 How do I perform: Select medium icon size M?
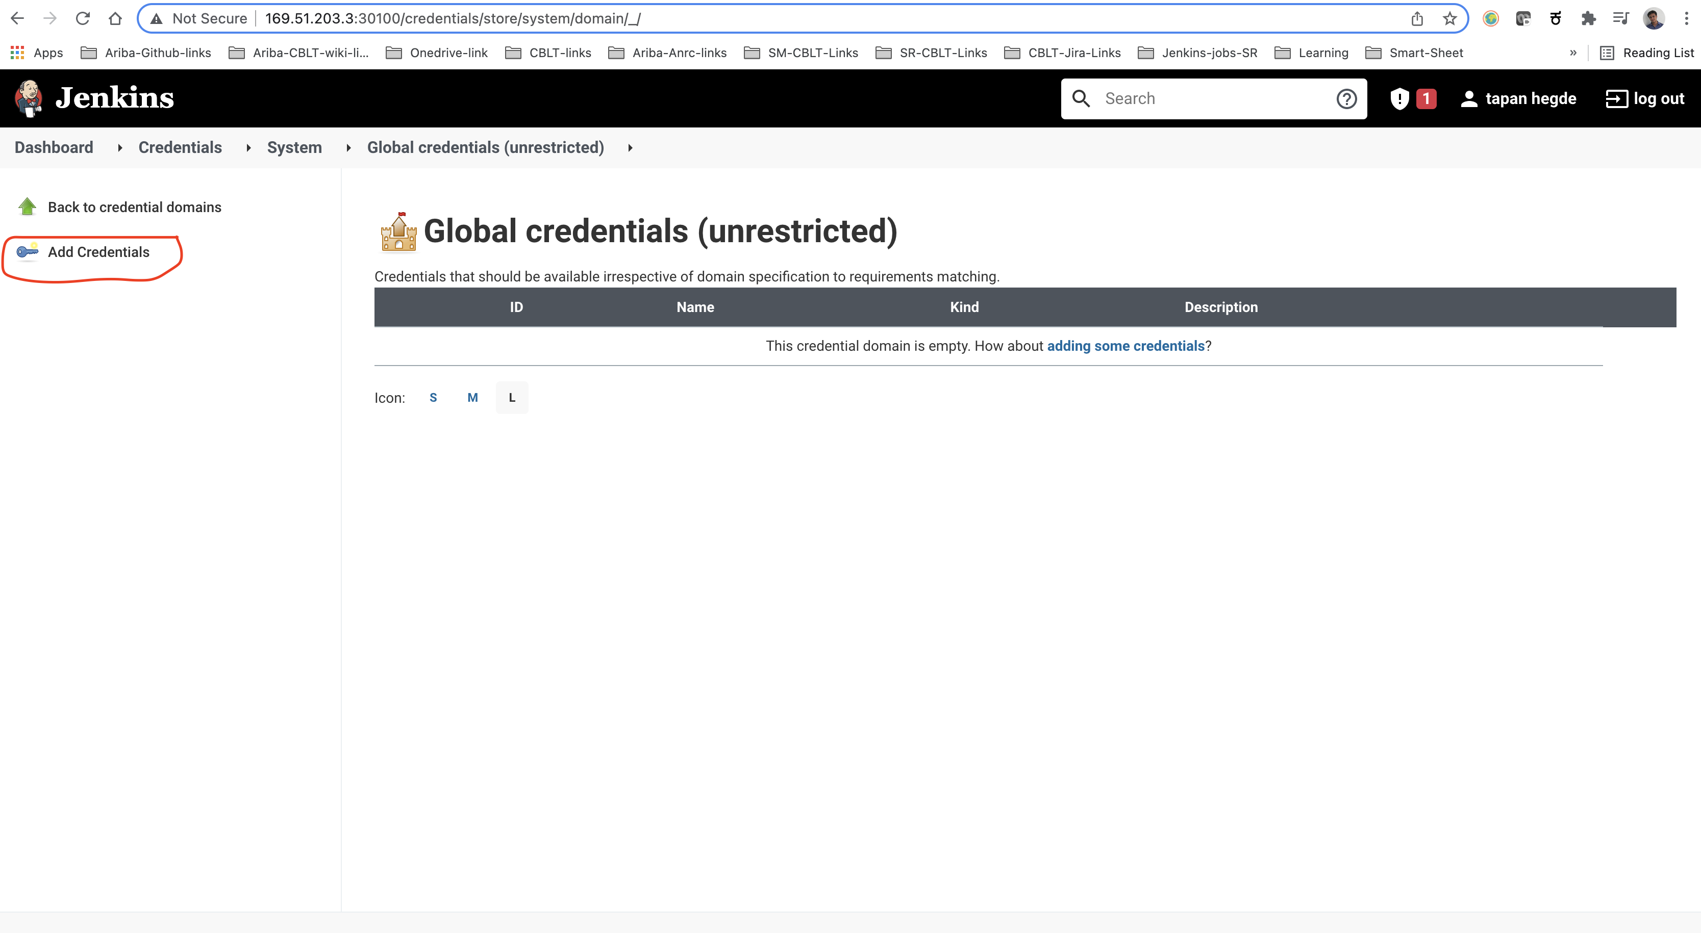473,397
